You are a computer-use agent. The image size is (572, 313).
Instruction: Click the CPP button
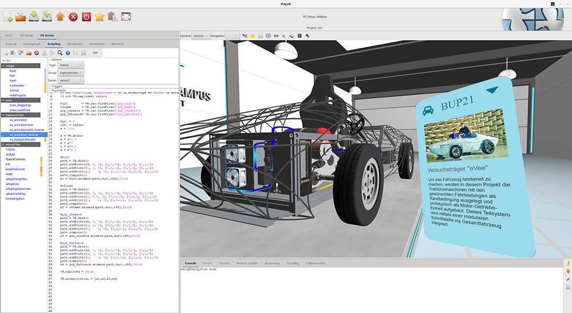click(x=96, y=53)
